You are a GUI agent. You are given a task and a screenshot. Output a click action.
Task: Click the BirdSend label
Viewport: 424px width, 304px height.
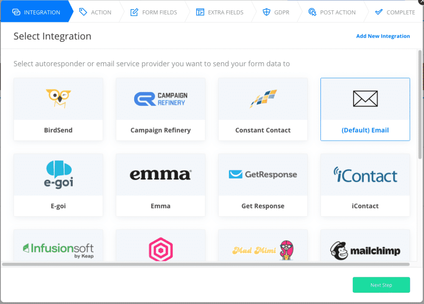[x=58, y=130]
